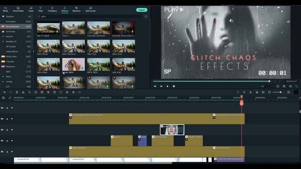This screenshot has height=169, width=301.
Task: Open the What's New category
Action: click(16, 56)
